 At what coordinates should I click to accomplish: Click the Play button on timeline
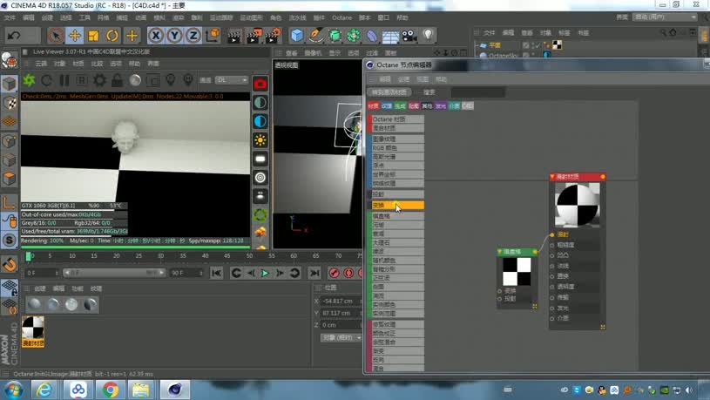266,273
